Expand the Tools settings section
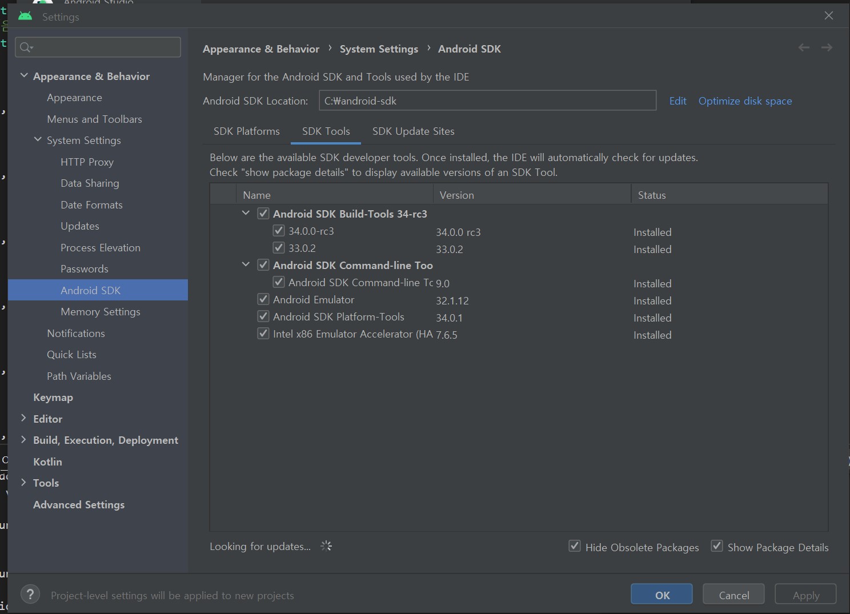Screen dimensions: 850x614 [x=23, y=482]
